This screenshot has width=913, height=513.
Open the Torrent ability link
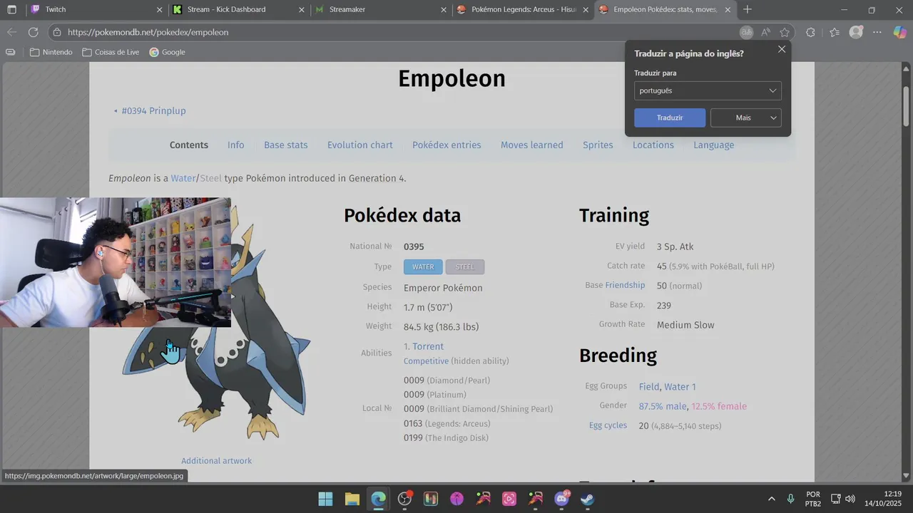(x=428, y=346)
